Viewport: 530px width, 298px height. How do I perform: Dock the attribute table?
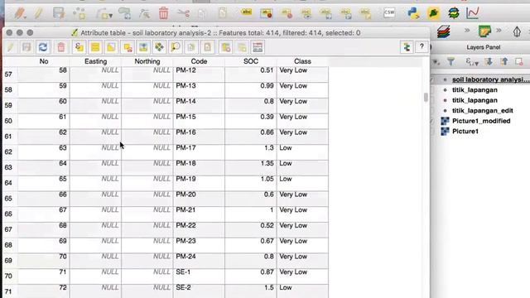(407, 47)
